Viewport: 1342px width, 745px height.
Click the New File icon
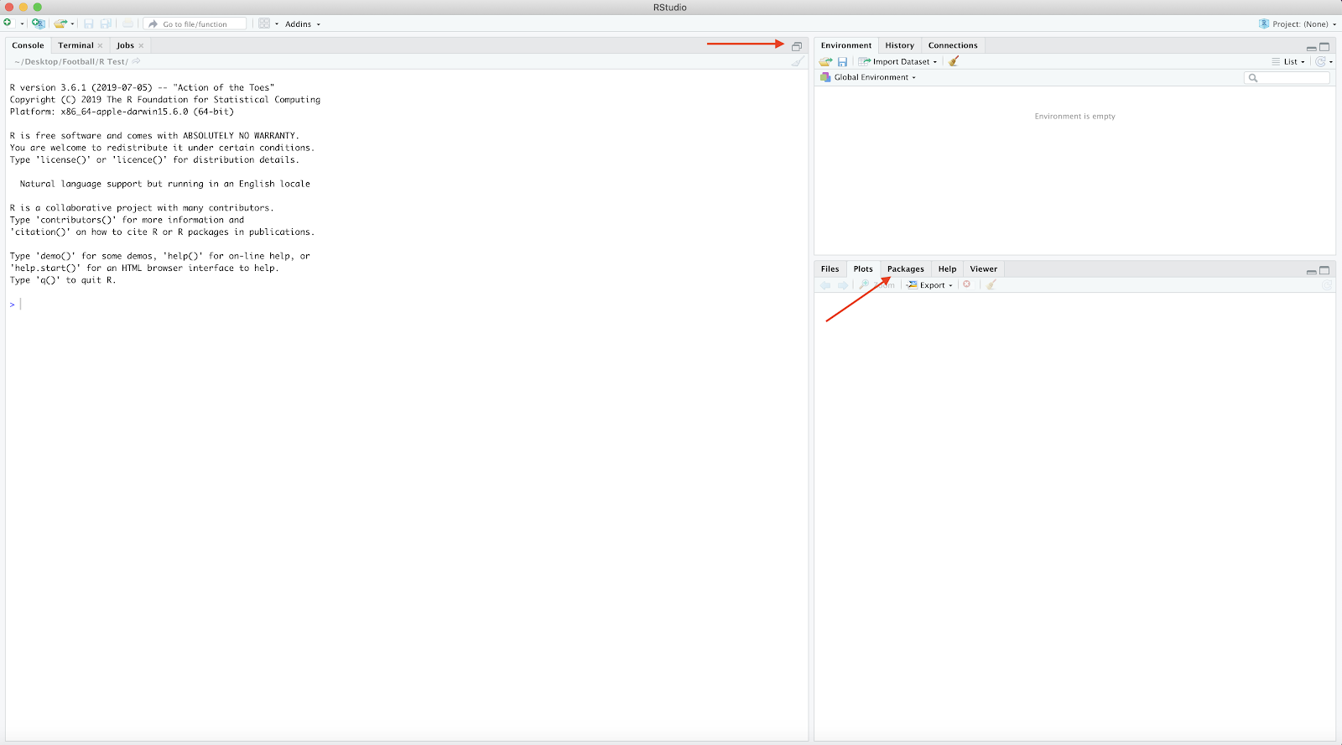[8, 23]
